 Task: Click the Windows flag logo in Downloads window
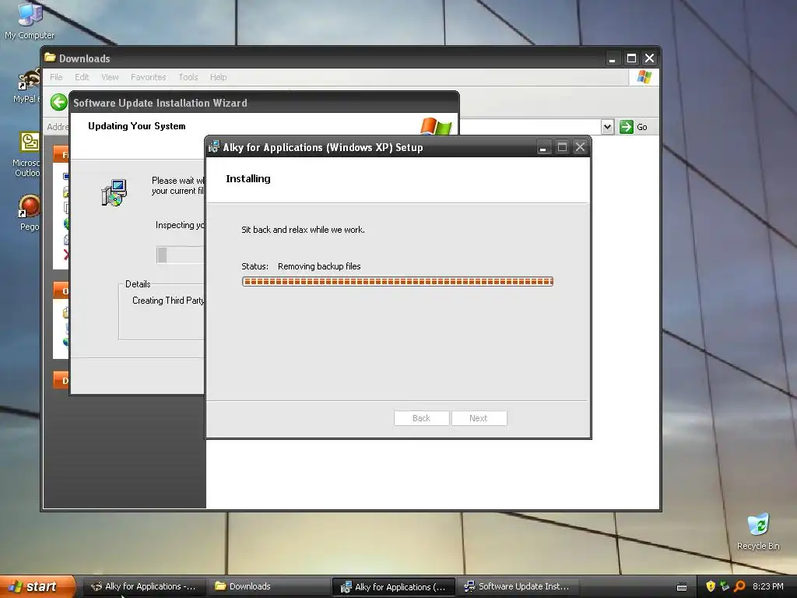click(644, 77)
